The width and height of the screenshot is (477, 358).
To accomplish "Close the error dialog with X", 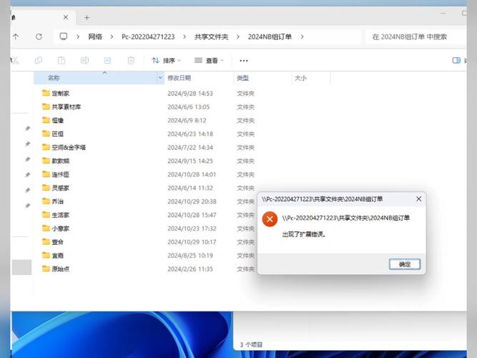I will click(418, 198).
